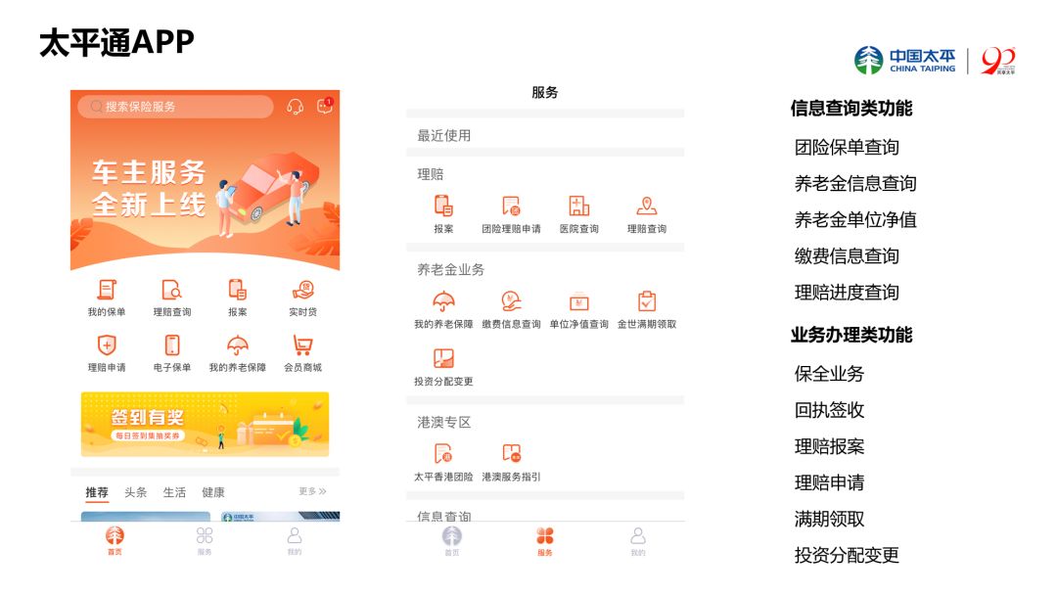Open 我的养老保障 on the home screen
1057x595 pixels.
[237, 353]
